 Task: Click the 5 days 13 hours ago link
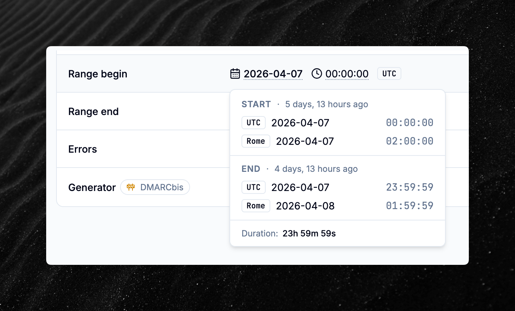coord(326,104)
